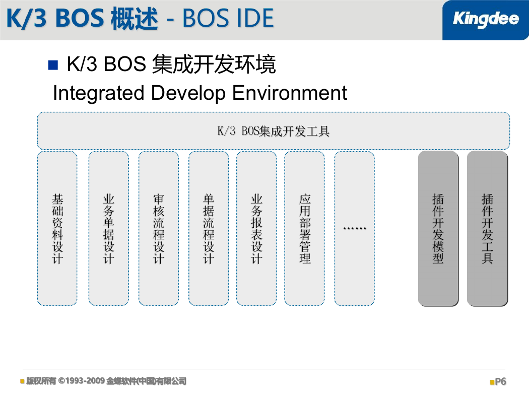This screenshot has width=529, height=397.
Task: Select the gray '插件开发工具' box
Action: [x=488, y=229]
